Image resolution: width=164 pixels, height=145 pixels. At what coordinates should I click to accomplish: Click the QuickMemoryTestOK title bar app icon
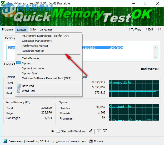coord(3,3)
